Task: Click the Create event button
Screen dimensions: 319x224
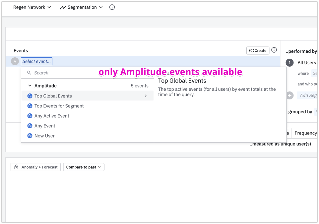Action: click(258, 50)
